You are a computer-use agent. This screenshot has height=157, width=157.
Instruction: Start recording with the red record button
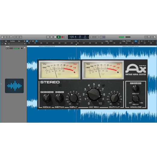(x=62, y=37)
